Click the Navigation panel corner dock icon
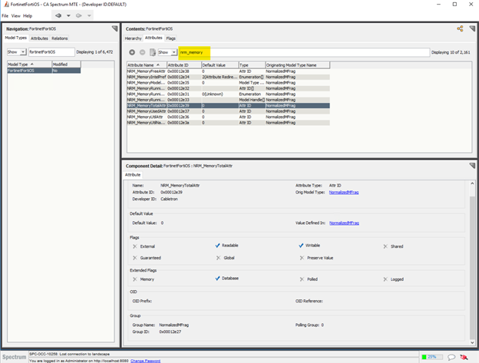479x363 pixels. tap(114, 28)
